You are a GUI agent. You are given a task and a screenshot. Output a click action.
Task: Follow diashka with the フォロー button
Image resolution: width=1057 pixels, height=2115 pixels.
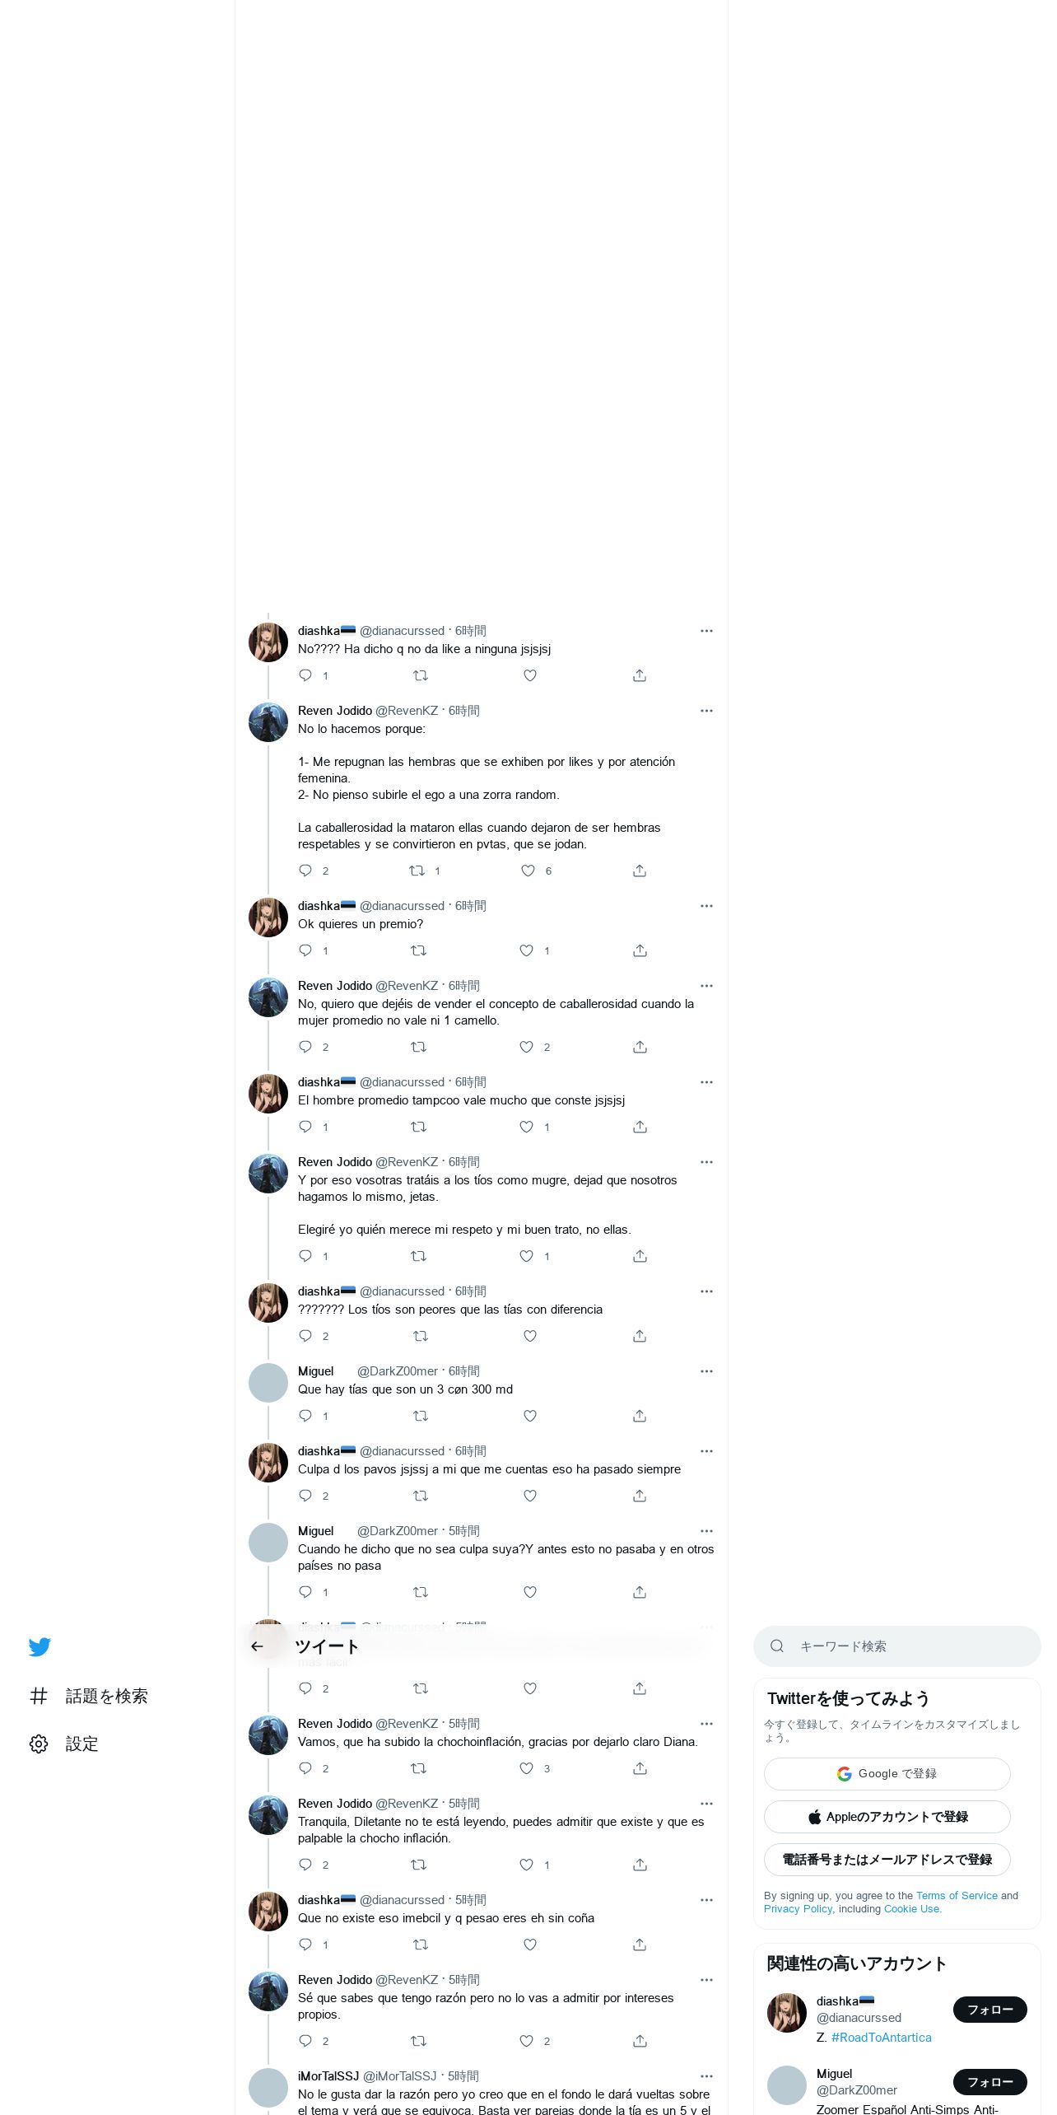990,2010
